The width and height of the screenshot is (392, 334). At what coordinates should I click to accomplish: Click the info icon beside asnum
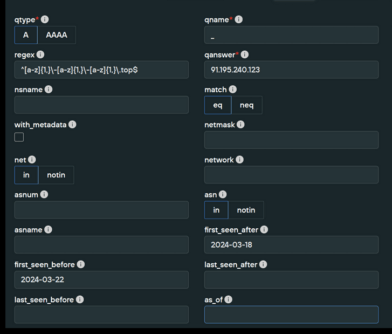[x=44, y=195]
